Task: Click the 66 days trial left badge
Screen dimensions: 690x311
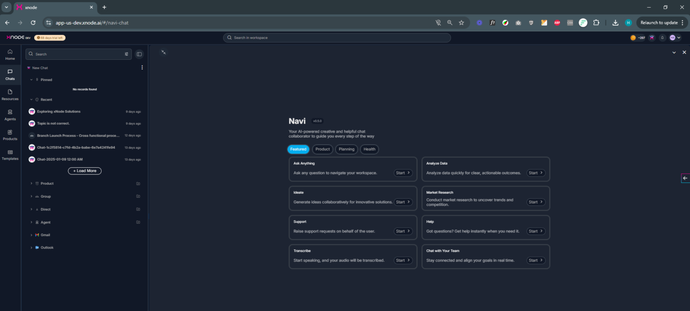Action: pyautogui.click(x=49, y=38)
